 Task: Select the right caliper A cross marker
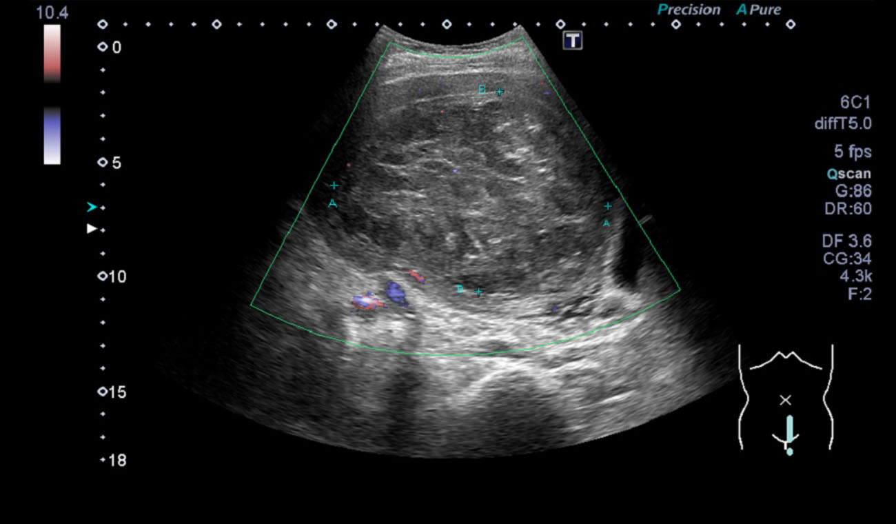tap(608, 206)
